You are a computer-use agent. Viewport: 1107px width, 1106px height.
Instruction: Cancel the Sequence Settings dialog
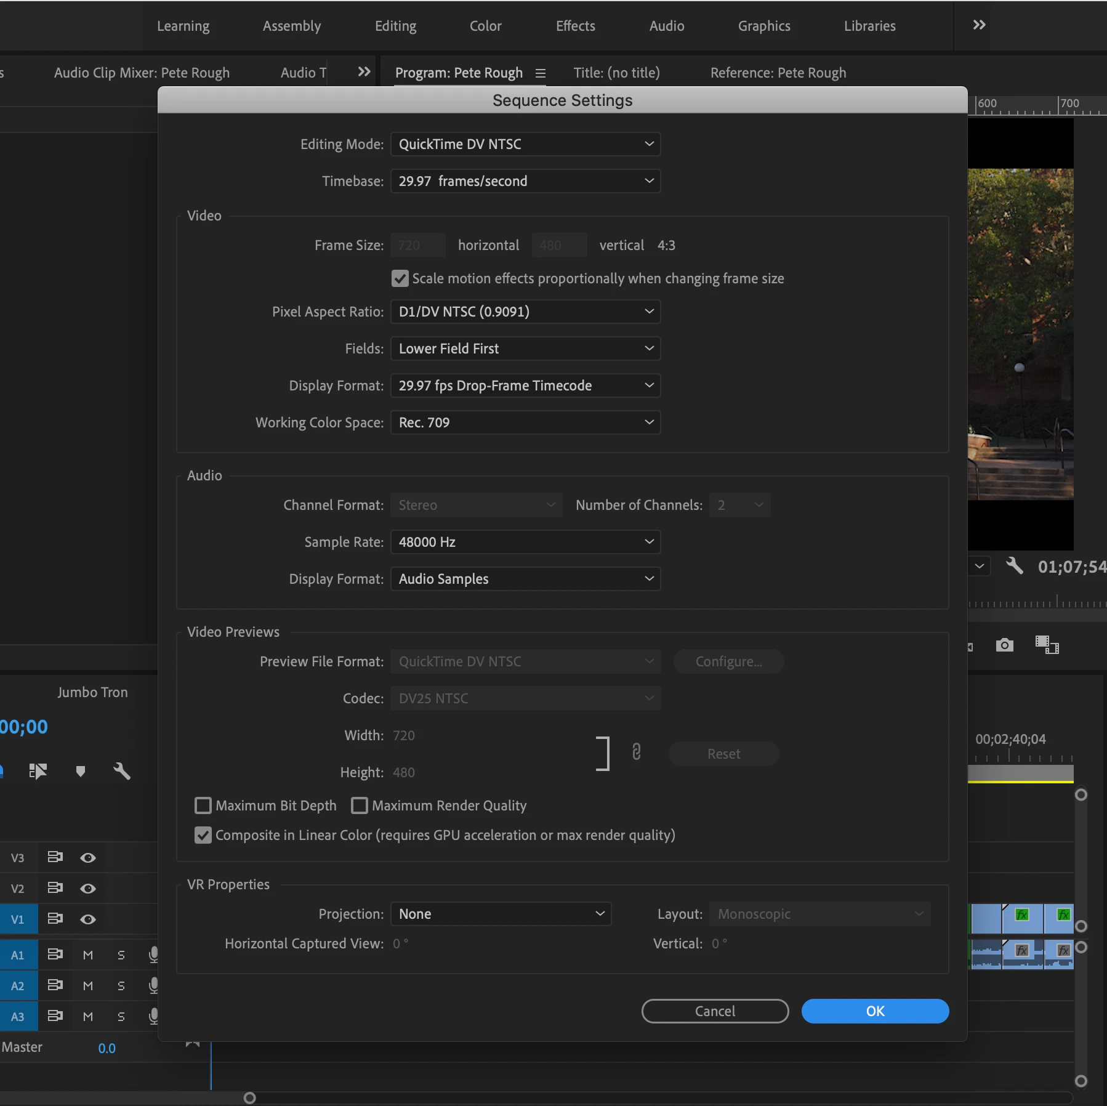(x=715, y=1011)
